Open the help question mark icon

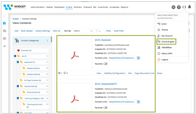coord(179,7)
